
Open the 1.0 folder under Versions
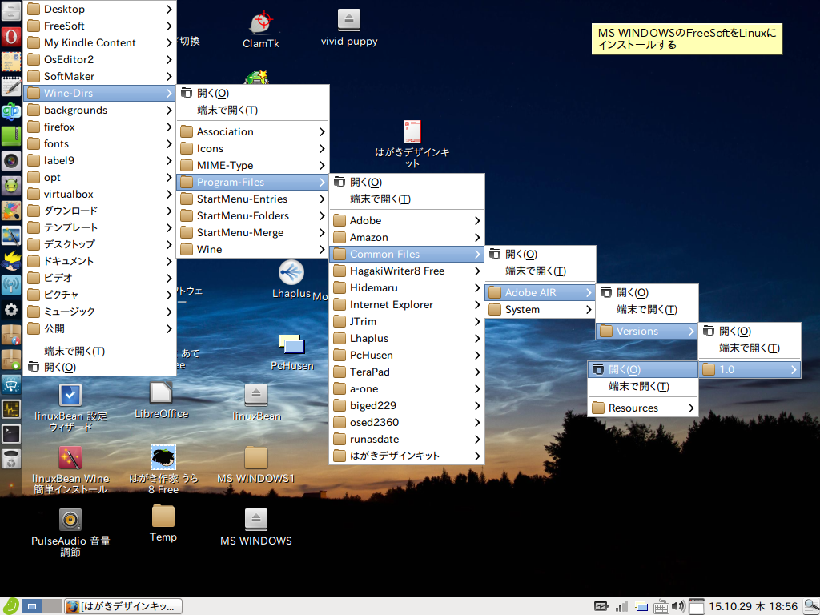750,370
